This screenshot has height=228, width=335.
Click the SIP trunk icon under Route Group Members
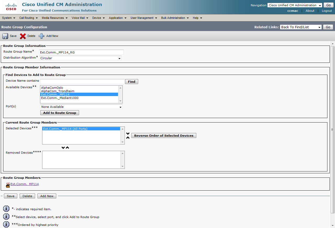pos(8,185)
